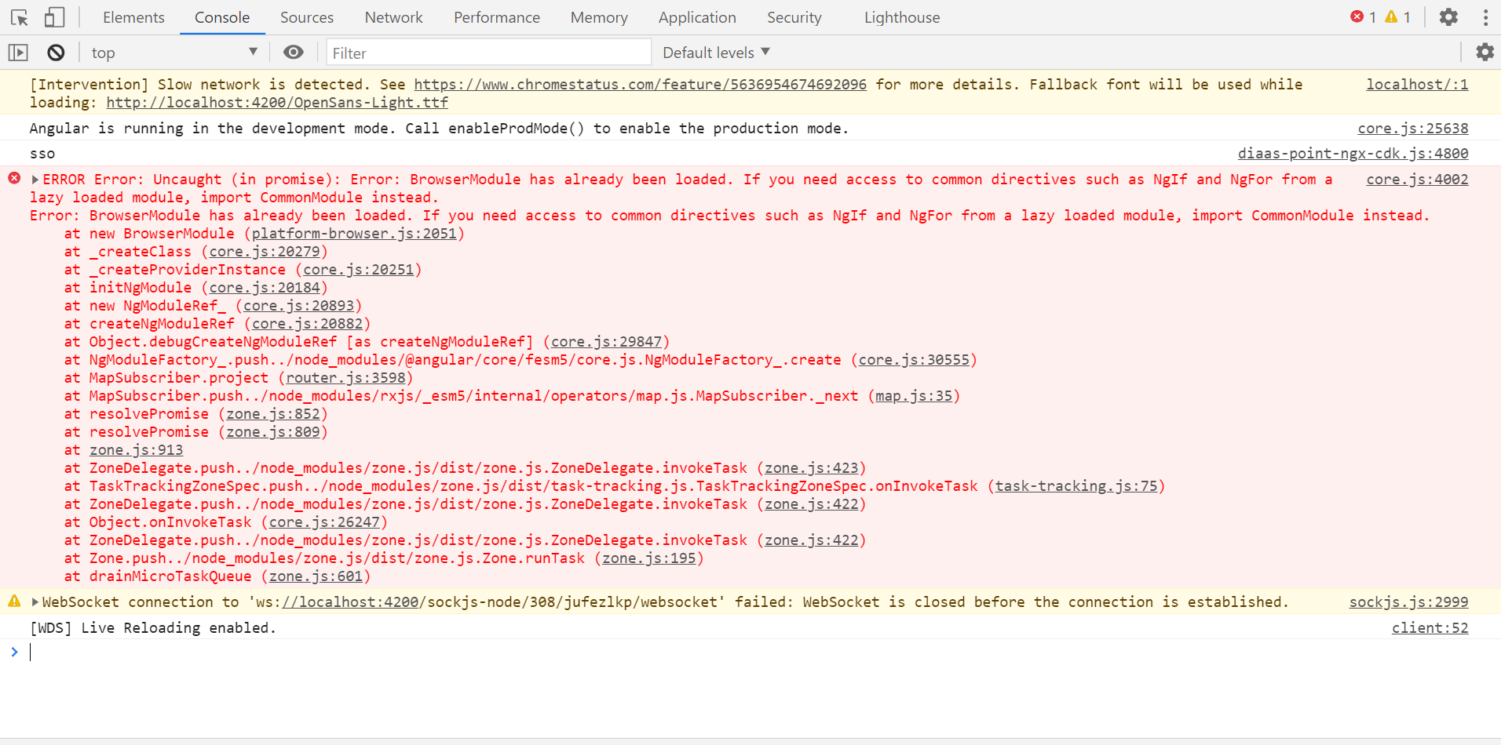Open console settings on the right
1501x745 pixels.
click(1485, 52)
